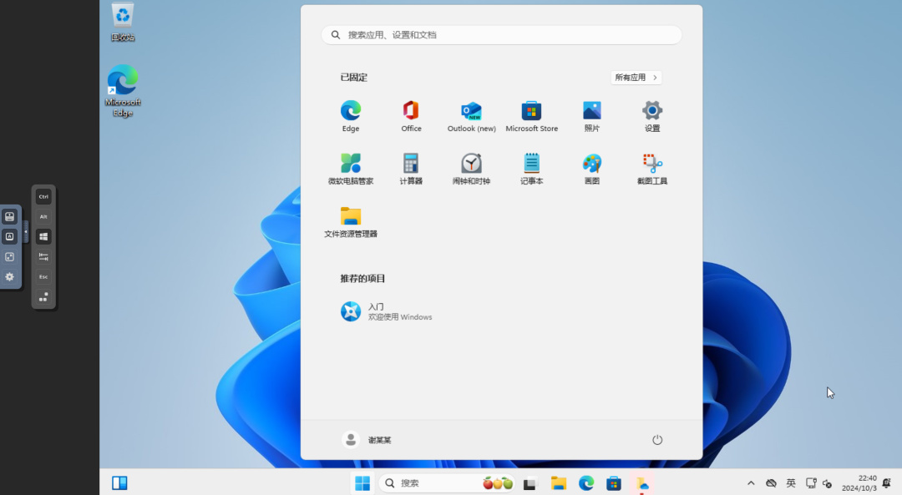Launch 微软电脑管家 app
This screenshot has width=902, height=495.
tap(350, 169)
